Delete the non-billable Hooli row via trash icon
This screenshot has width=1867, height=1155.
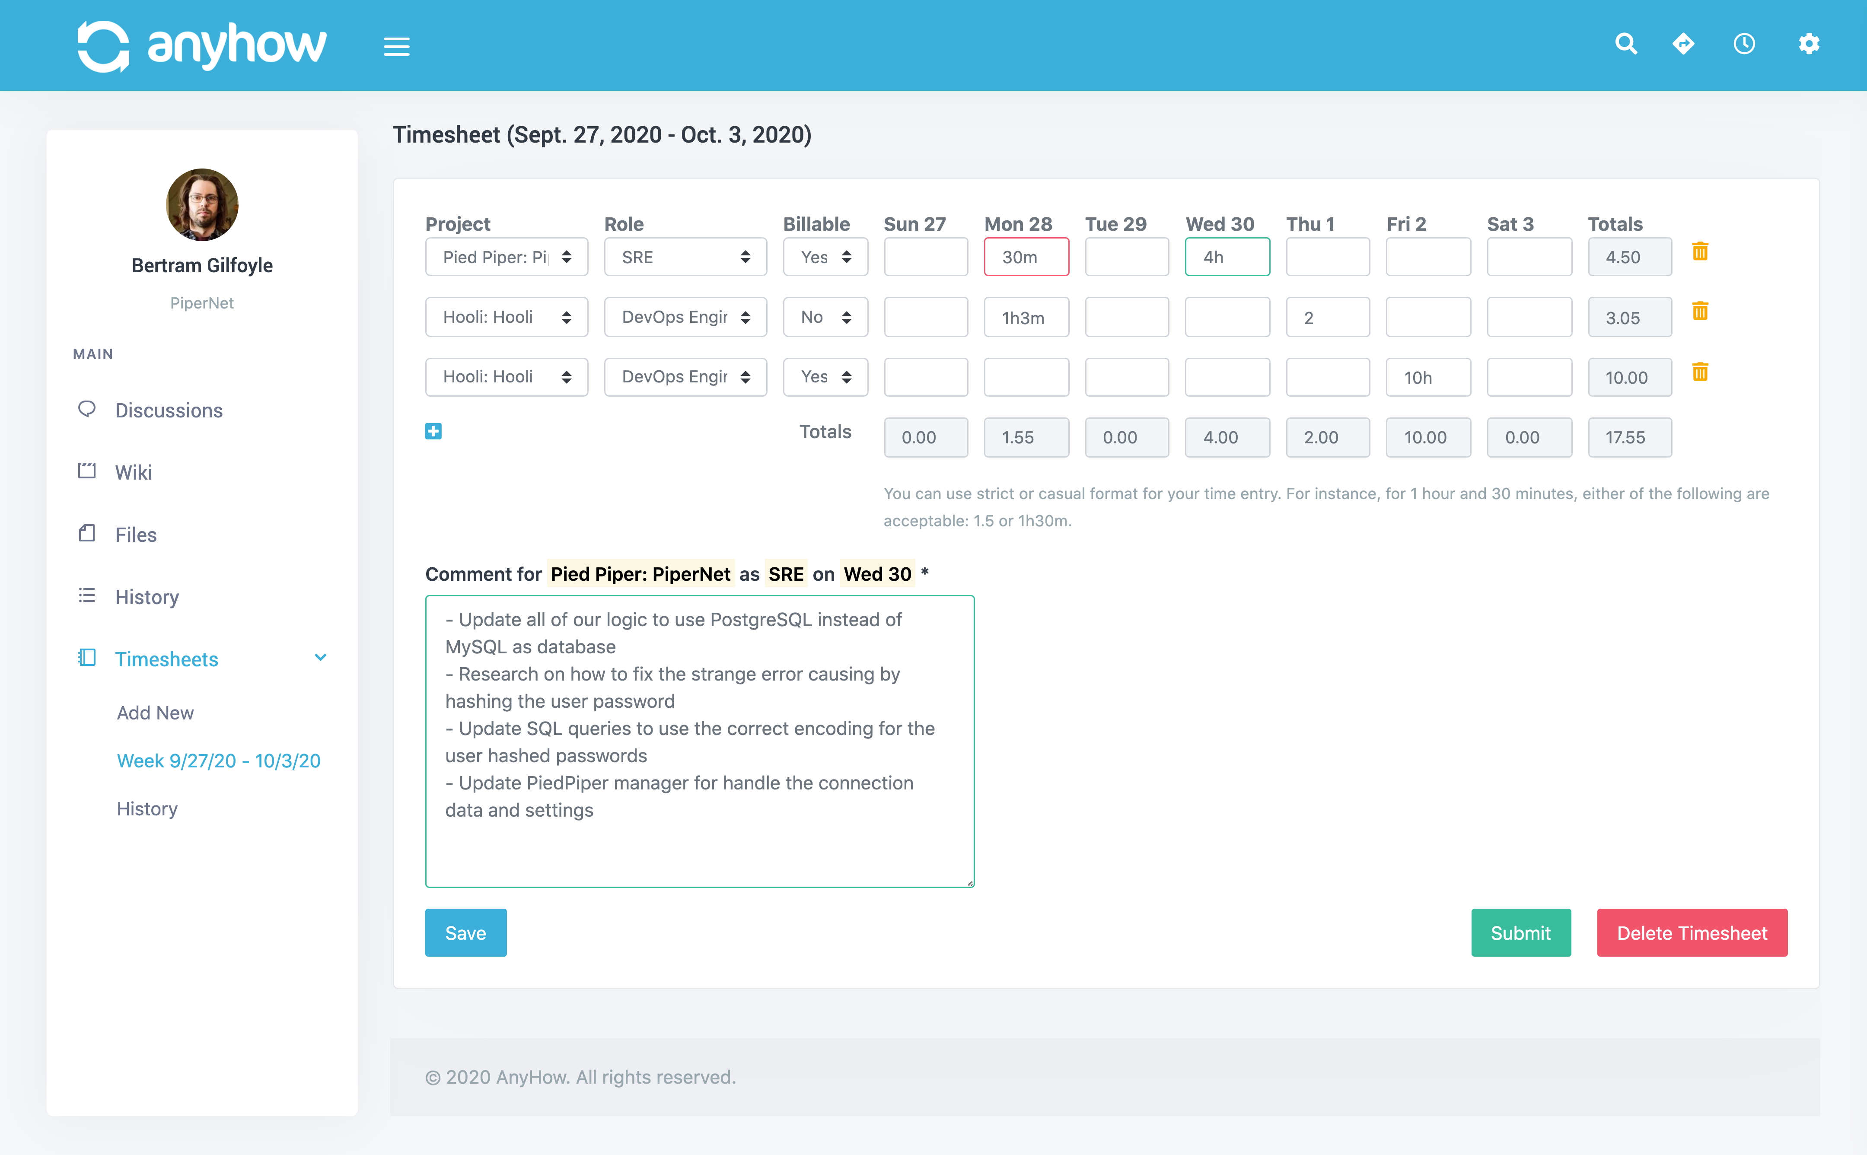pos(1701,311)
